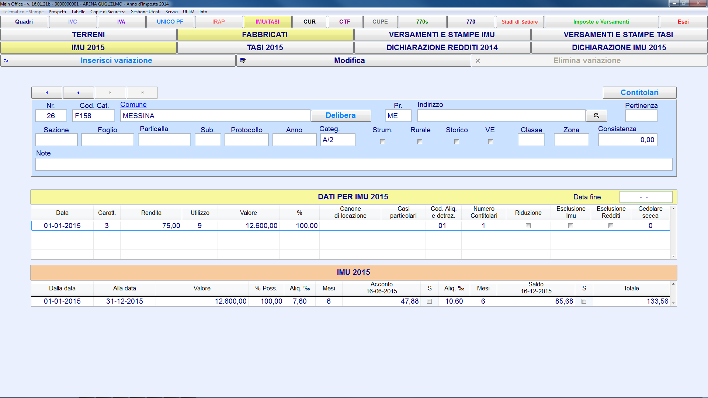Toggle the Esclusione Redditi checkbox

[x=611, y=226]
